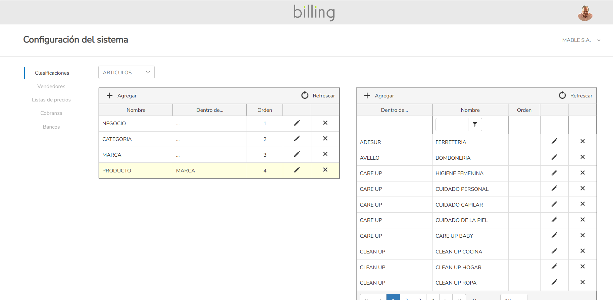613x300 pixels.
Task: Remove the MARCA row with its X icon
Action: point(325,154)
